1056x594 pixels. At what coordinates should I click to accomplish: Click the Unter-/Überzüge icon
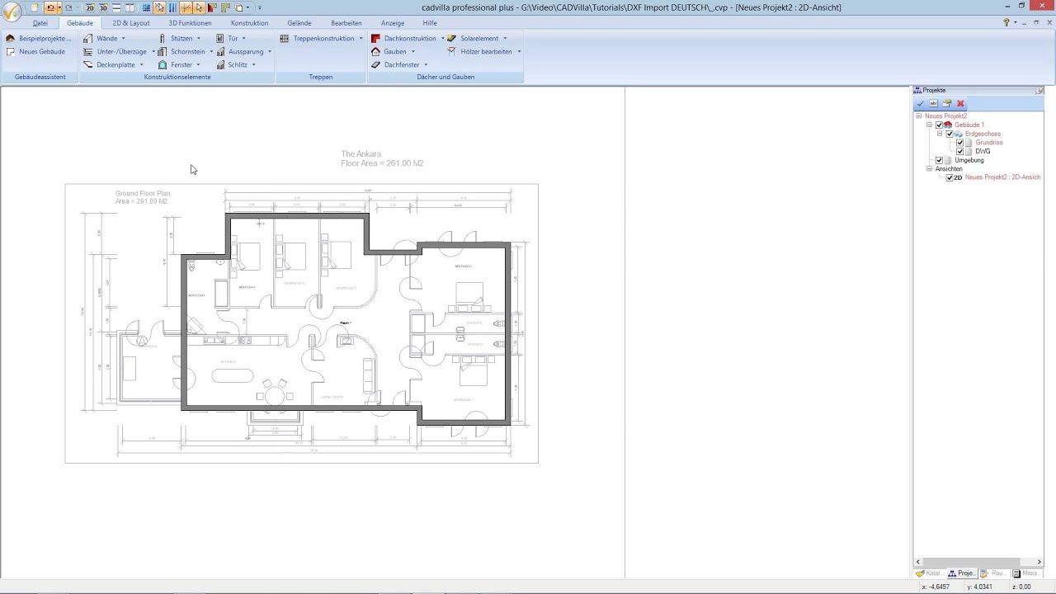[88, 51]
